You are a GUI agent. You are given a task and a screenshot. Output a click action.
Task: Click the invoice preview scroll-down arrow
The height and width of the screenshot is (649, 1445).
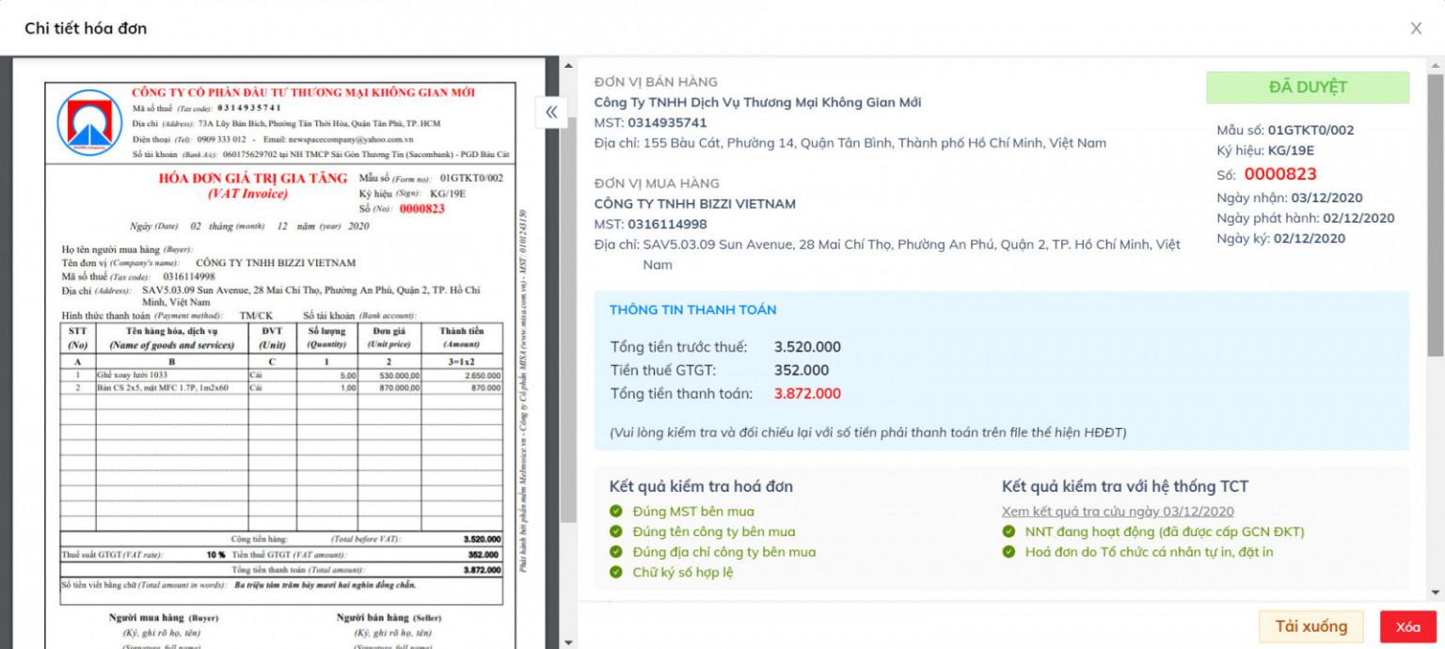568,642
